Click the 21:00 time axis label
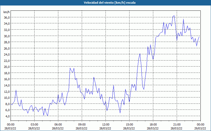The height and width of the screenshot is (131, 211). (x=177, y=125)
